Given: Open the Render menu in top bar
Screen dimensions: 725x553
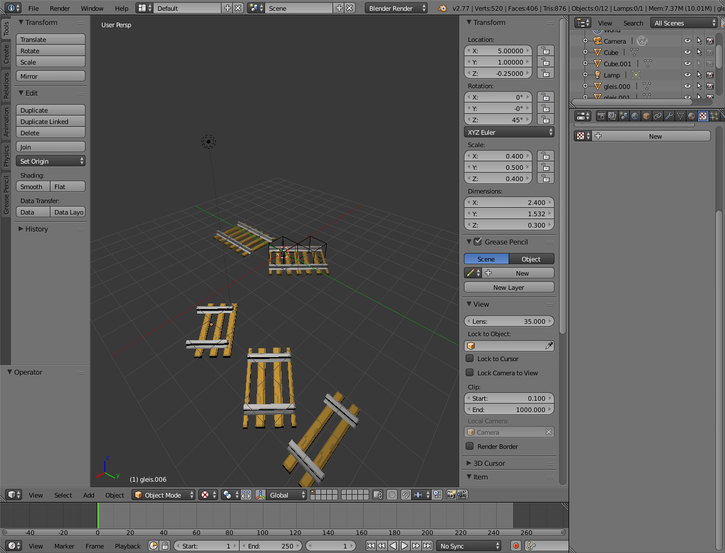Looking at the screenshot, I should click(59, 8).
